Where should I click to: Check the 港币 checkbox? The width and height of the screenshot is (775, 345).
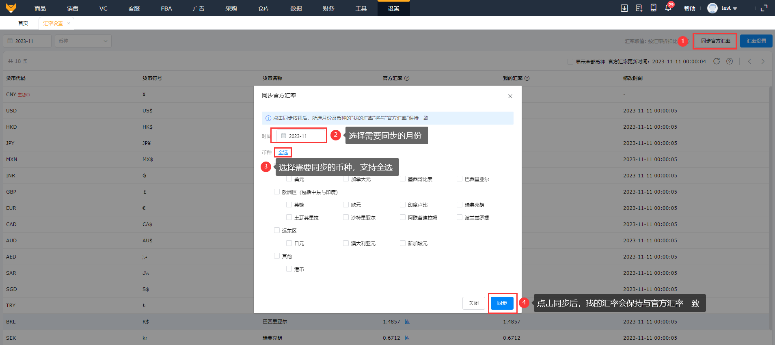pyautogui.click(x=289, y=269)
